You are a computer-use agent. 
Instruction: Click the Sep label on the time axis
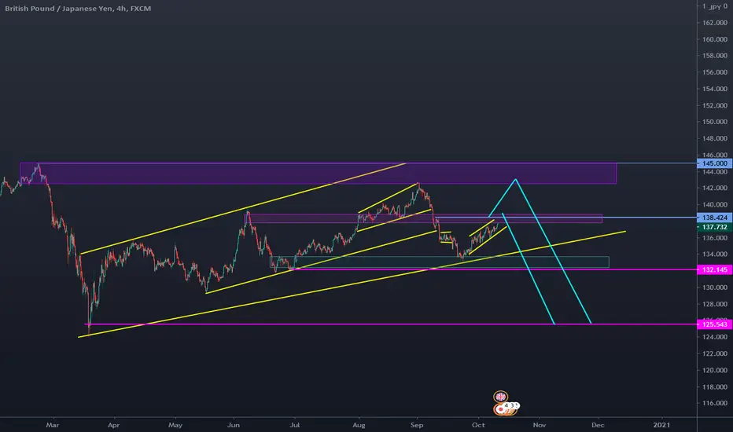(417, 425)
